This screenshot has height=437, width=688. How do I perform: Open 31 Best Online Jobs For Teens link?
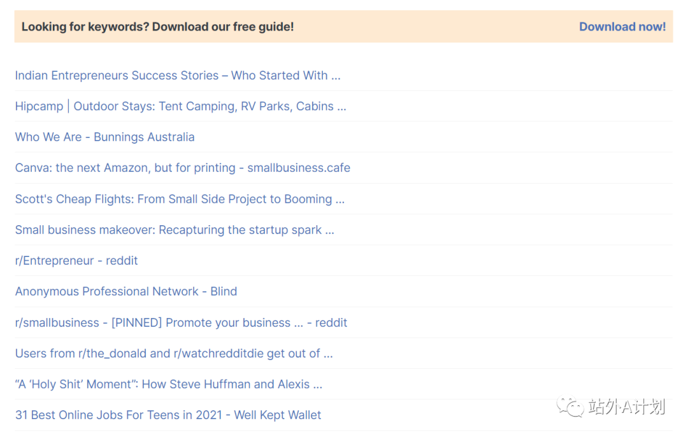[x=168, y=415]
